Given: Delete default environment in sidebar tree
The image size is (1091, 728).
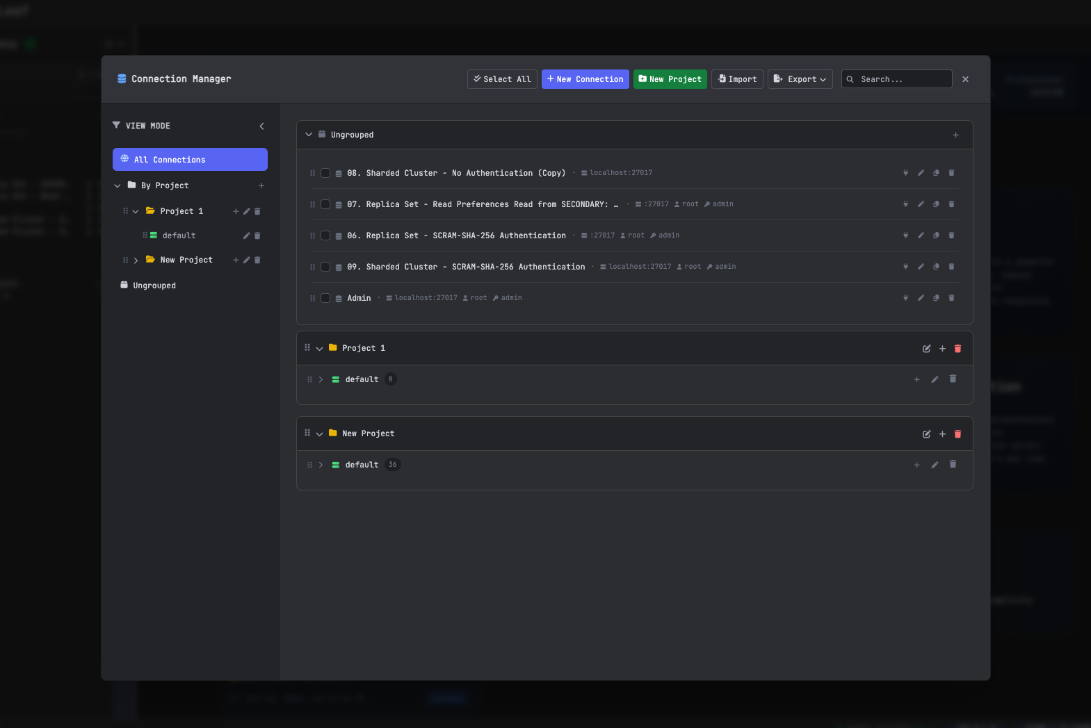Looking at the screenshot, I should coord(257,236).
